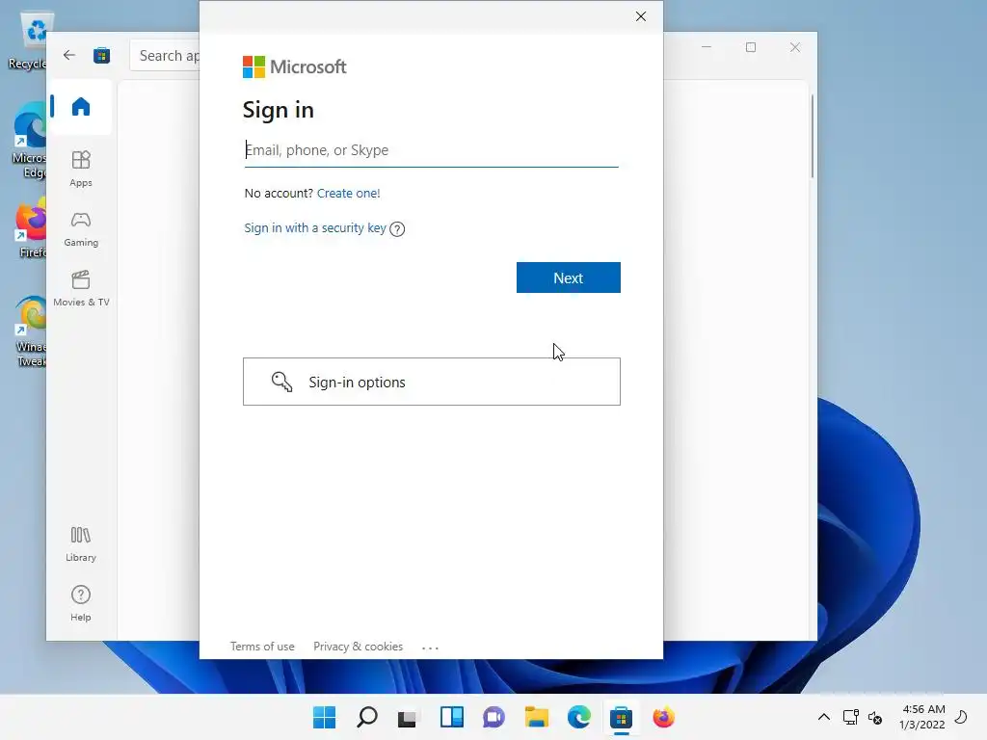Open Help in Store sidebar

coord(81,603)
